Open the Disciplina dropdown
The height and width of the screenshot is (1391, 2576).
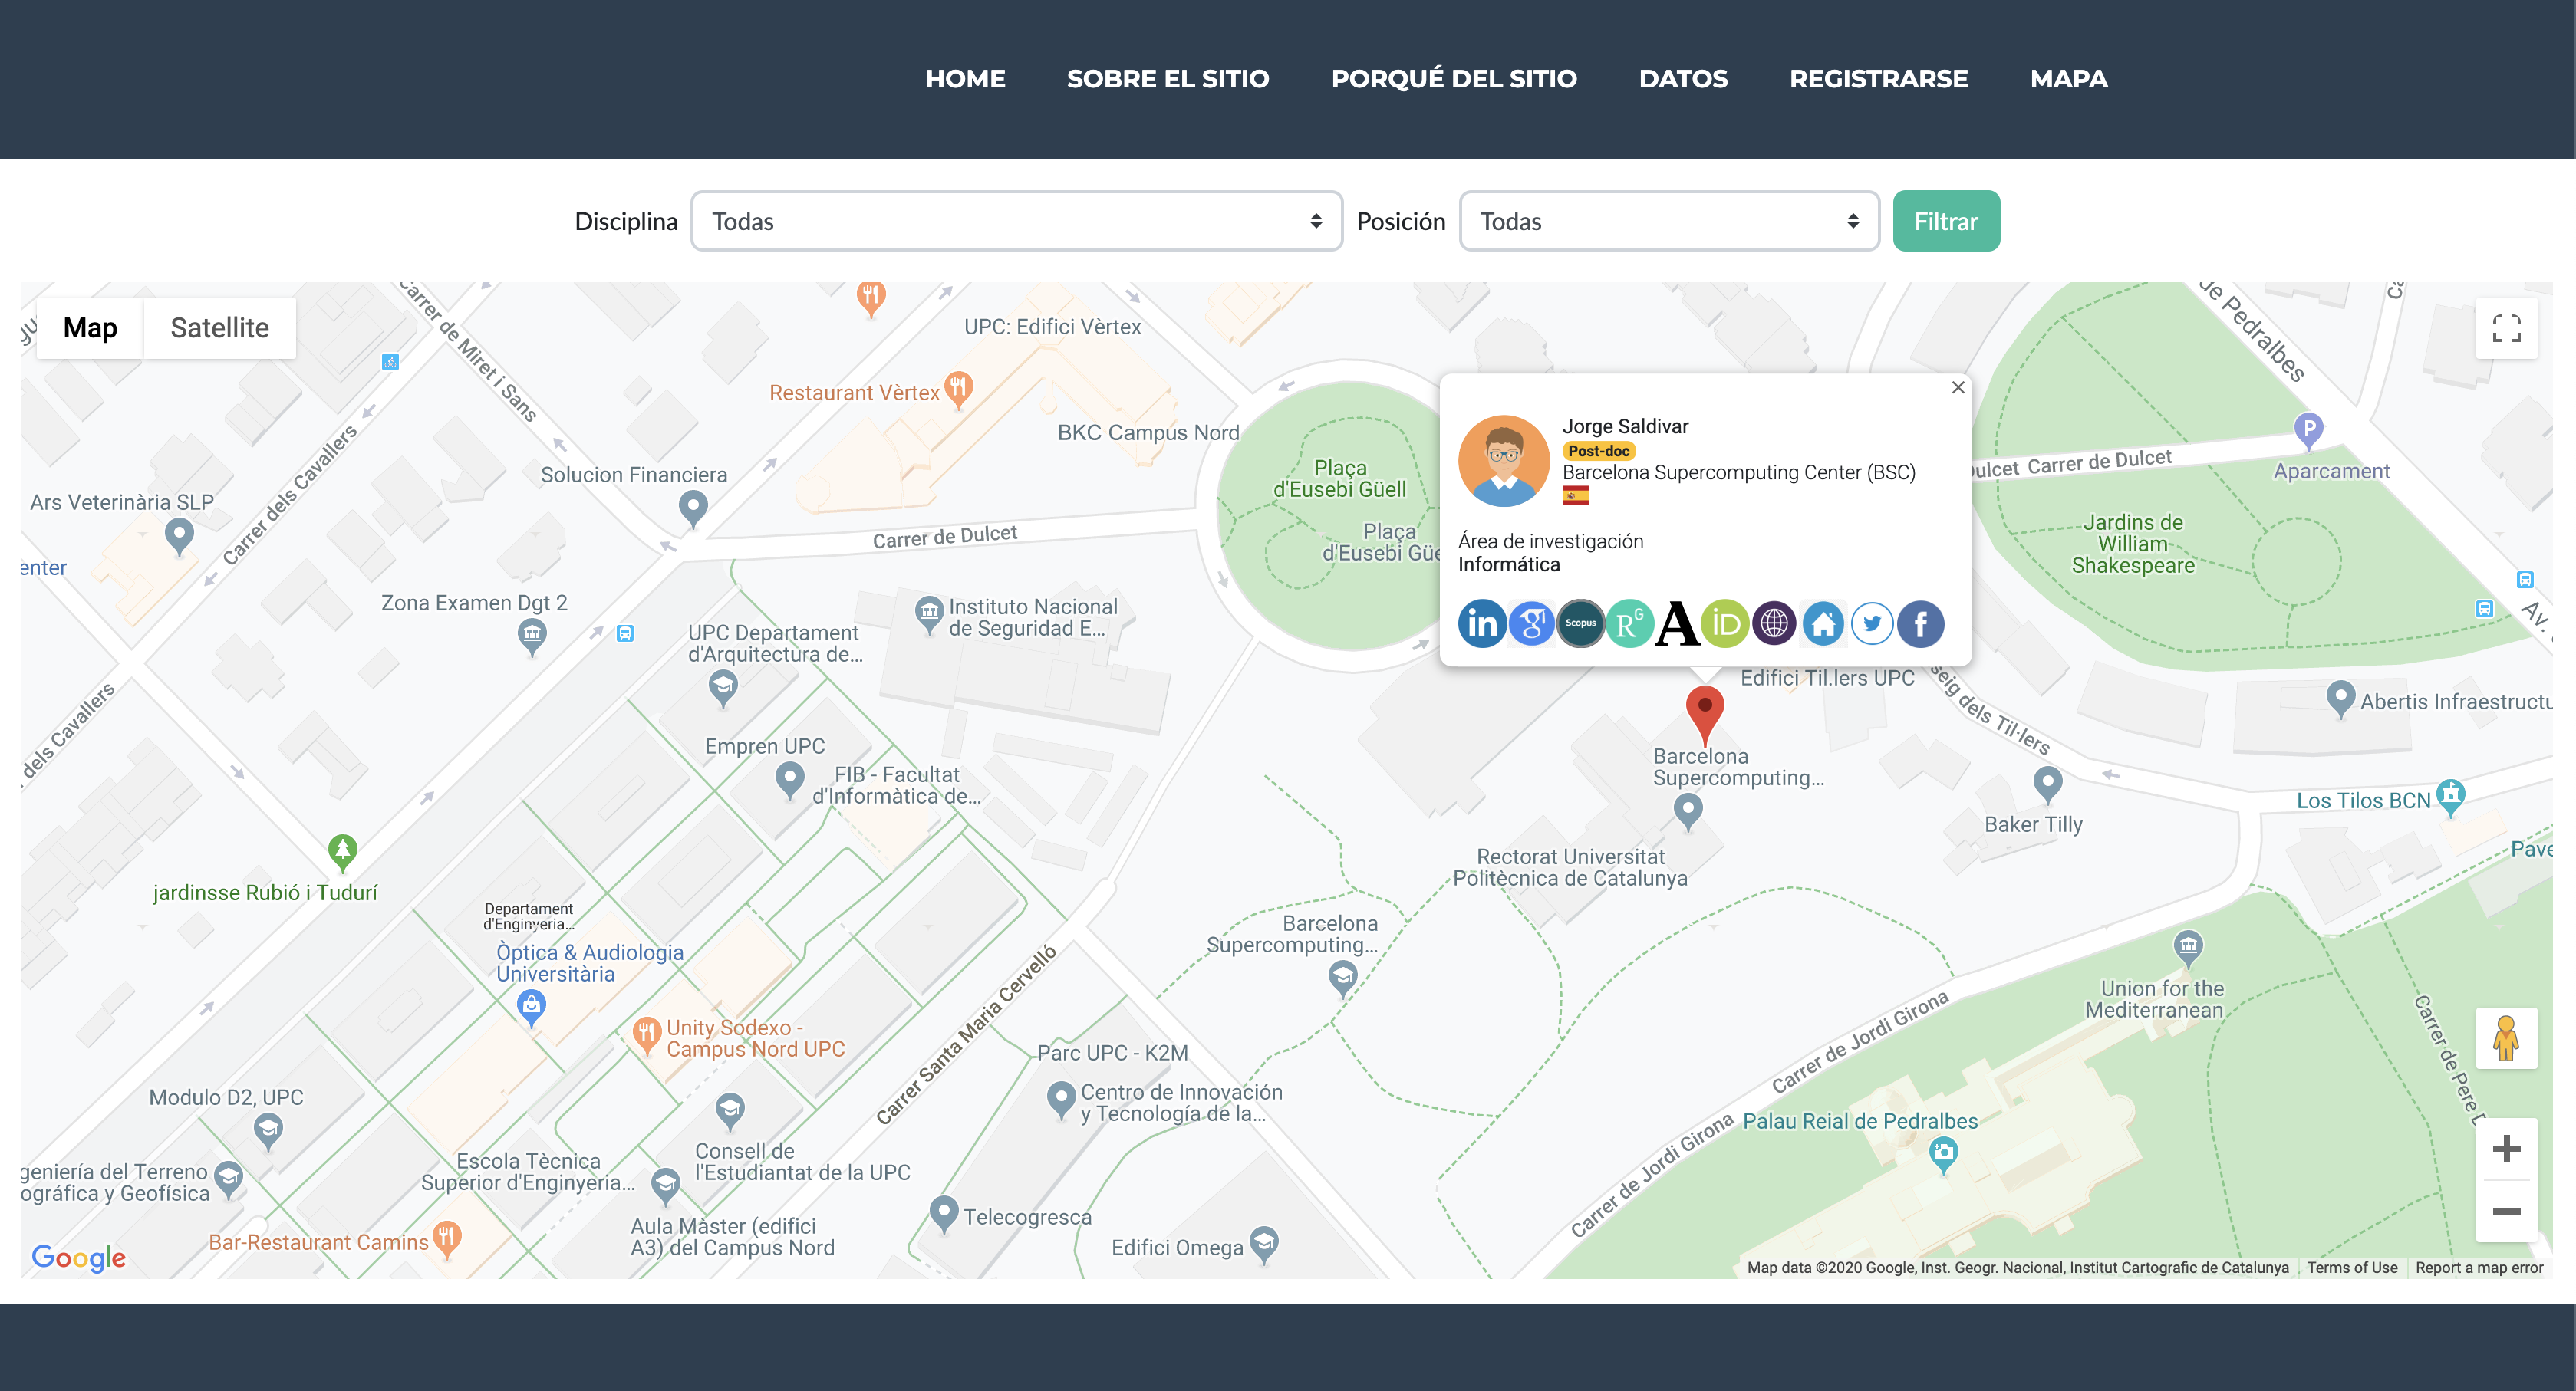coord(1016,221)
